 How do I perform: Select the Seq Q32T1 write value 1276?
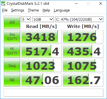pyautogui.click(x=83, y=37)
